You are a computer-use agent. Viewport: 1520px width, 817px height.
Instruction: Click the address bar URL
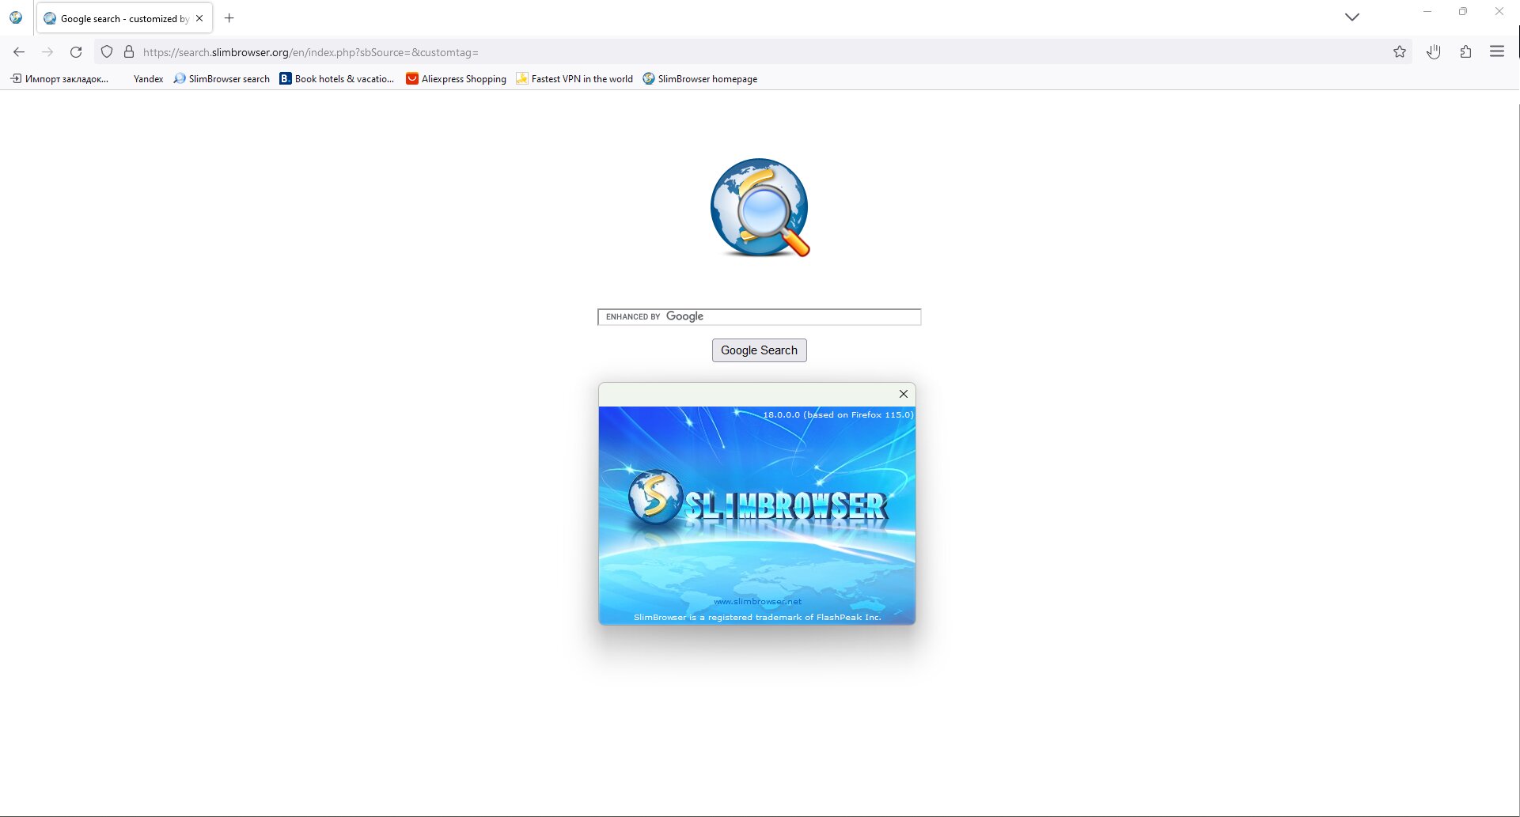coord(311,52)
